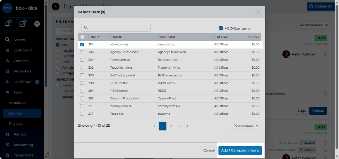The width and height of the screenshot is (339, 159).
Task: Sort table by NAME column
Action: coord(116,37)
